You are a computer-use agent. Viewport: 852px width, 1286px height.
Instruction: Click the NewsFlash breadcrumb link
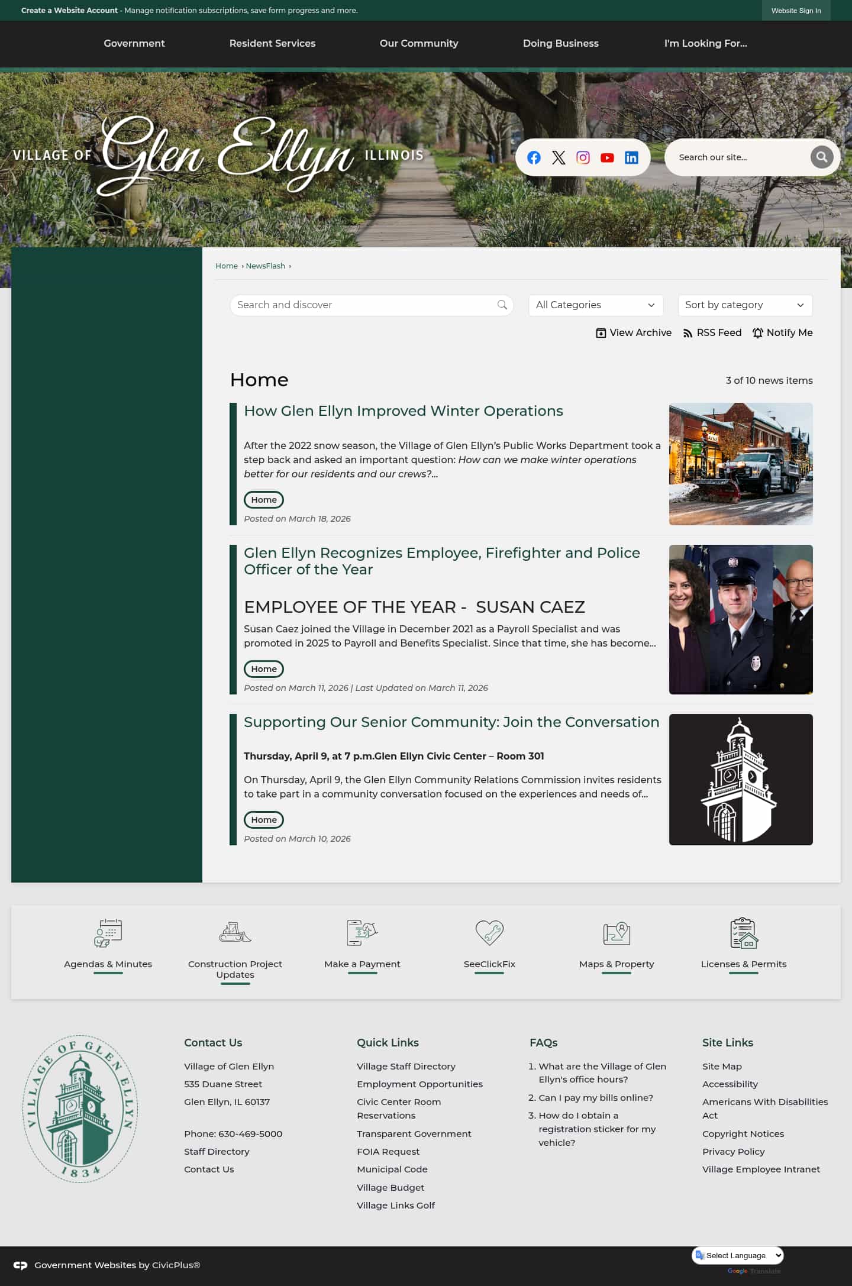click(265, 266)
